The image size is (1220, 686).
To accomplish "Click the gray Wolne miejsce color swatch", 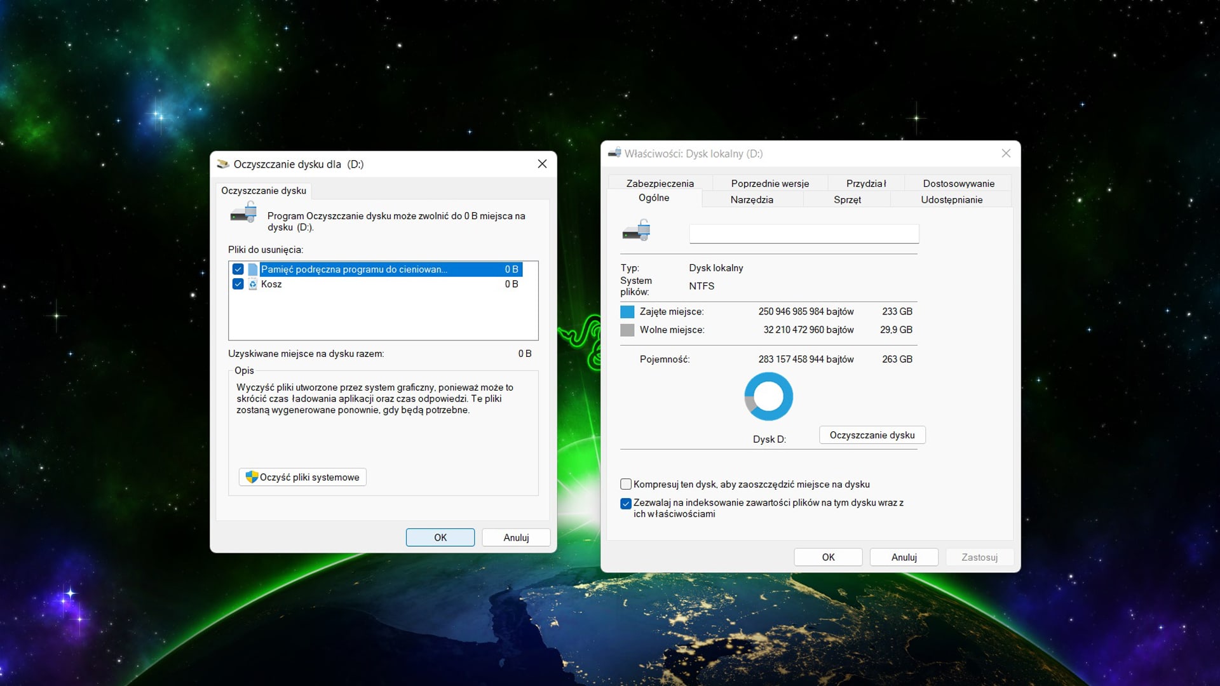I will pos(627,330).
